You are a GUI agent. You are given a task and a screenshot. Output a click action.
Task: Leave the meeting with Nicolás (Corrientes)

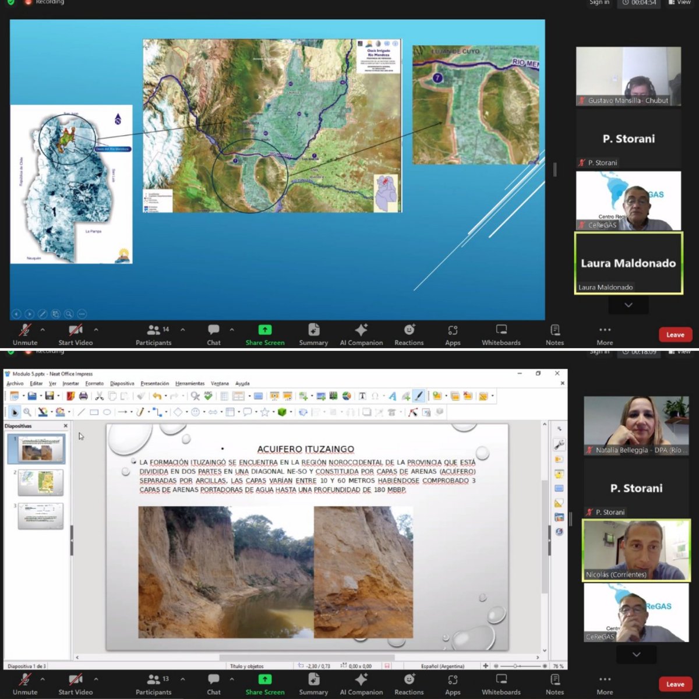pyautogui.click(x=675, y=684)
